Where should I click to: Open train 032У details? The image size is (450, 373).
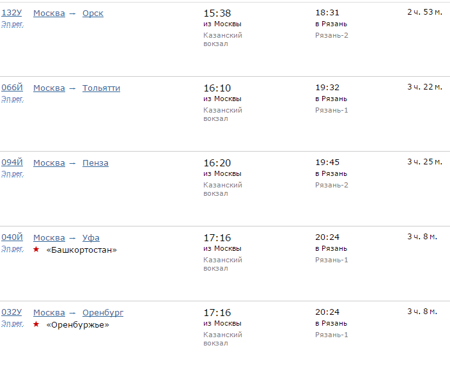[12, 312]
